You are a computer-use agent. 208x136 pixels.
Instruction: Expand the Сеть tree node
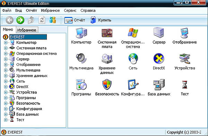click(x=6, y=81)
